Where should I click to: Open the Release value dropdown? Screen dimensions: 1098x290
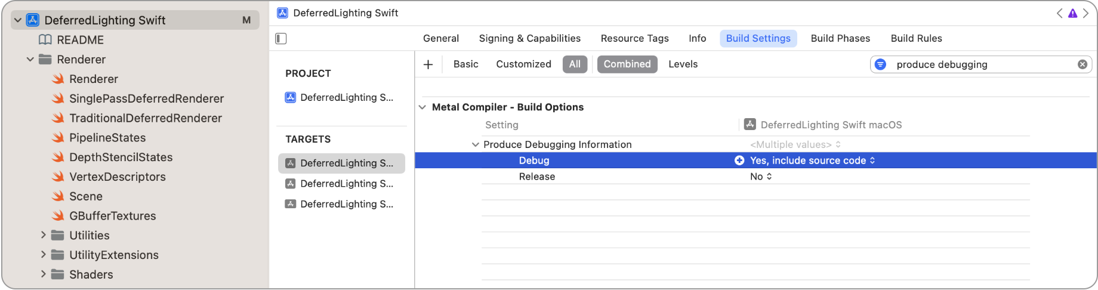(x=761, y=177)
